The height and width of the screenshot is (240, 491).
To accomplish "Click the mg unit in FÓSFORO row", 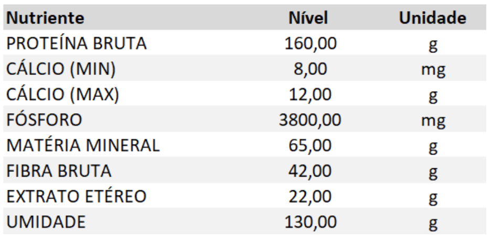I will pos(432,122).
